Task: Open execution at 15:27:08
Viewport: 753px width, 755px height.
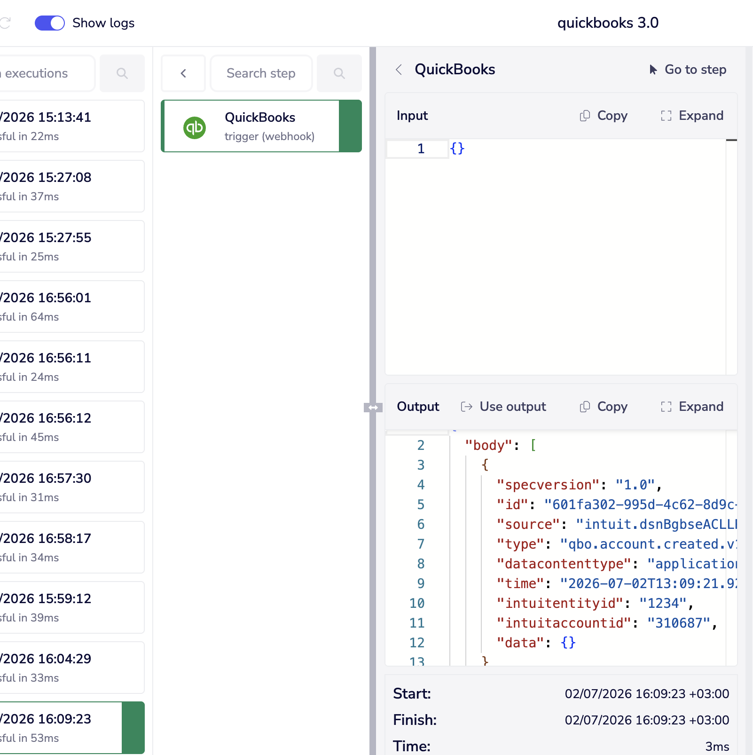Action: 72,186
